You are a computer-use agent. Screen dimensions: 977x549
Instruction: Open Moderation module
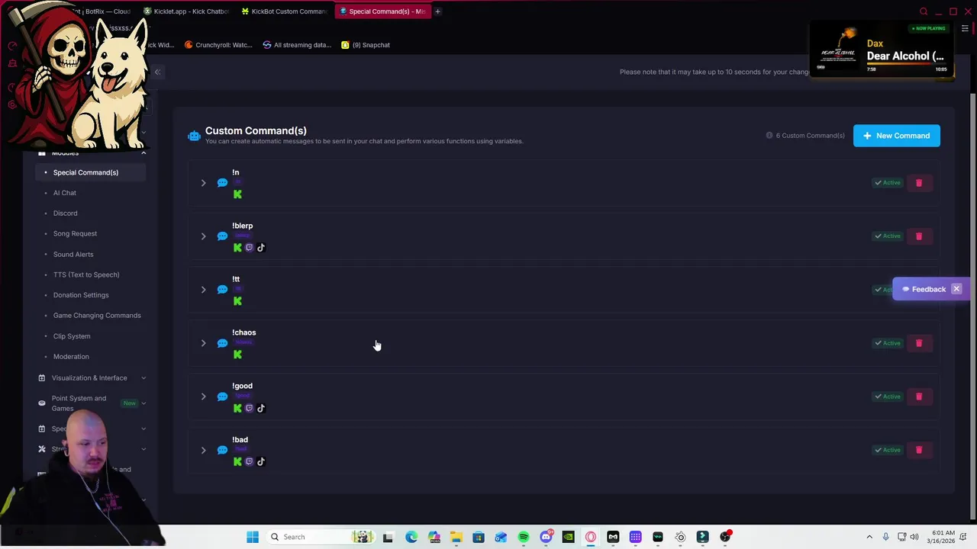71,357
